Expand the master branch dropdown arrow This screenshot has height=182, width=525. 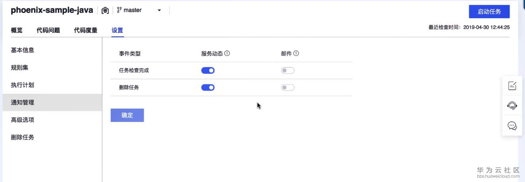(159, 11)
